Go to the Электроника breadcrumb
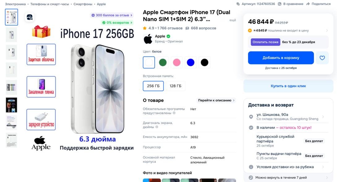Image resolution: width=337 pixels, height=182 pixels. tap(15, 4)
